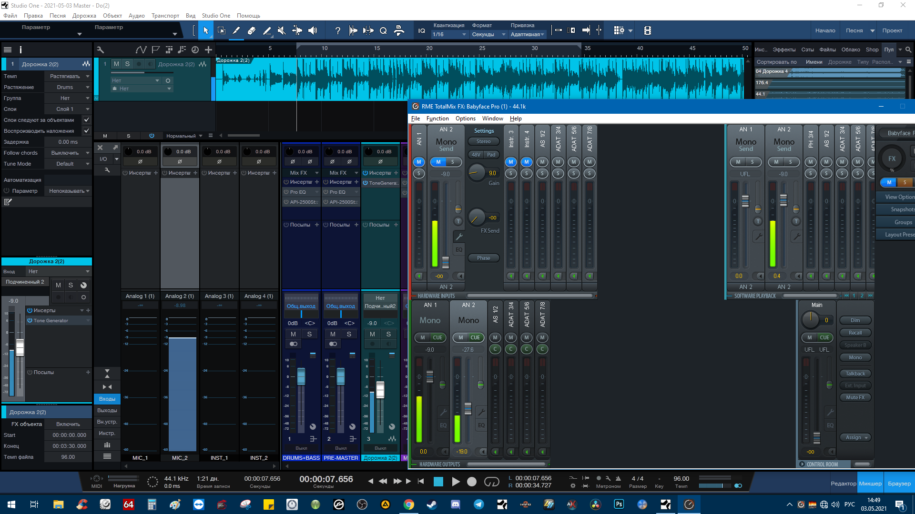Click the Phase button in TotalMix settings

point(483,258)
